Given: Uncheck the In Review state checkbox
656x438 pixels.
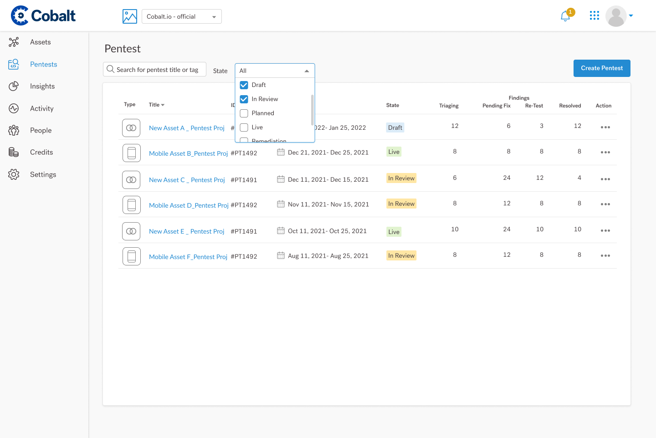Looking at the screenshot, I should [244, 99].
